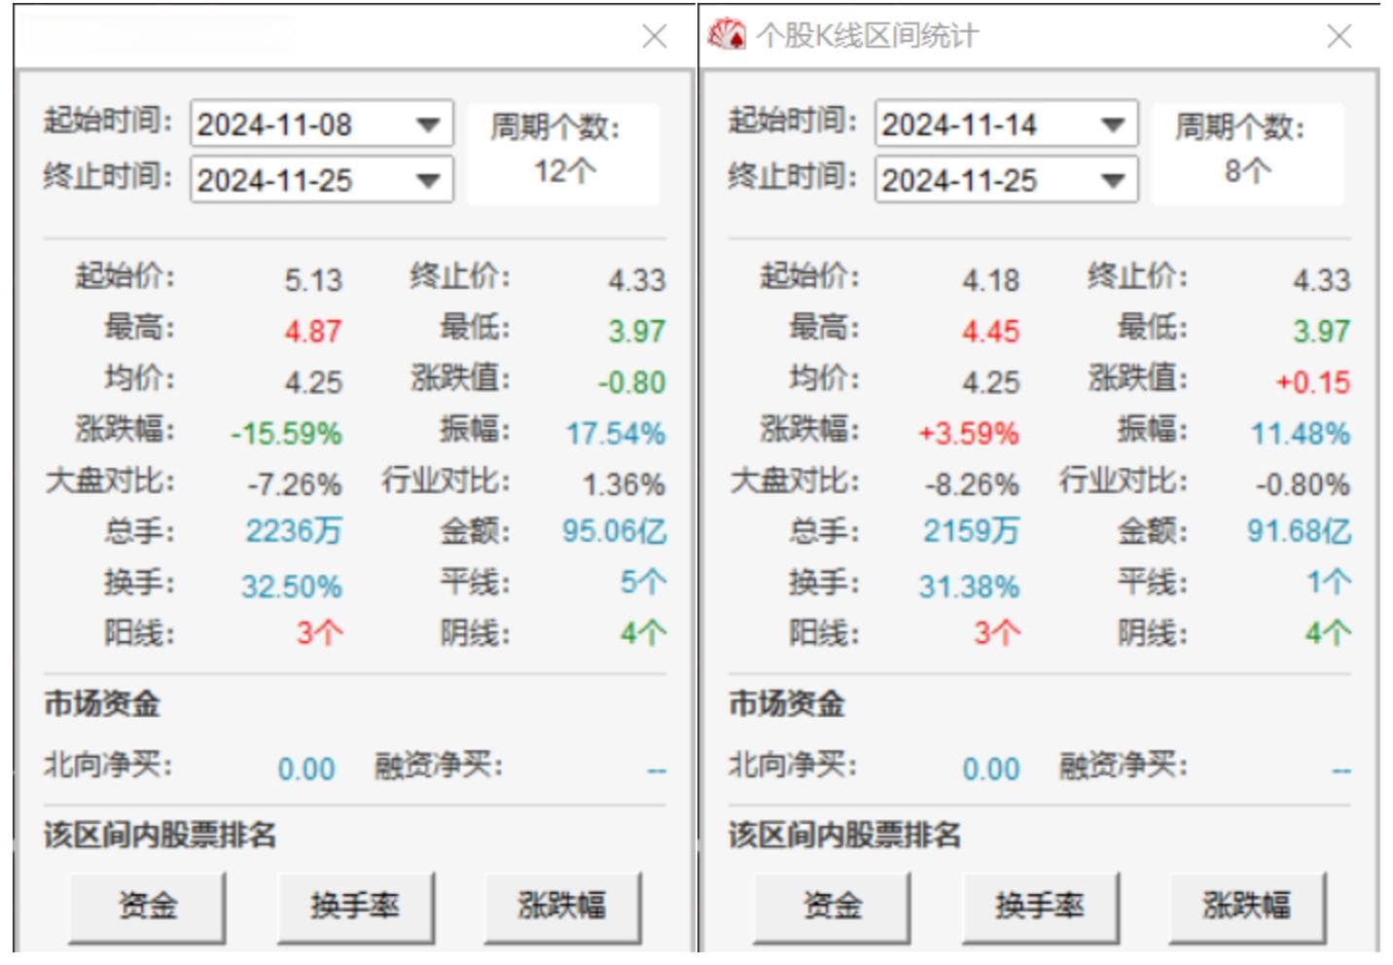Click the 17.54% amplitude value
Image resolution: width=1393 pixels, height=965 pixels.
pos(617,433)
